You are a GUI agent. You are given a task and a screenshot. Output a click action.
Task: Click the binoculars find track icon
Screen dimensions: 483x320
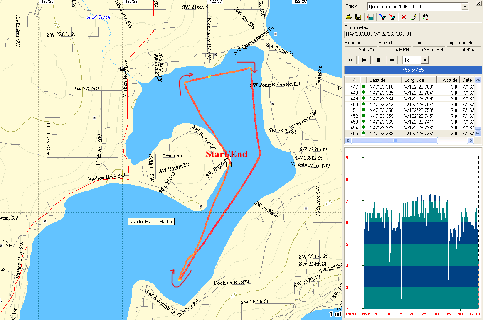(x=426, y=17)
